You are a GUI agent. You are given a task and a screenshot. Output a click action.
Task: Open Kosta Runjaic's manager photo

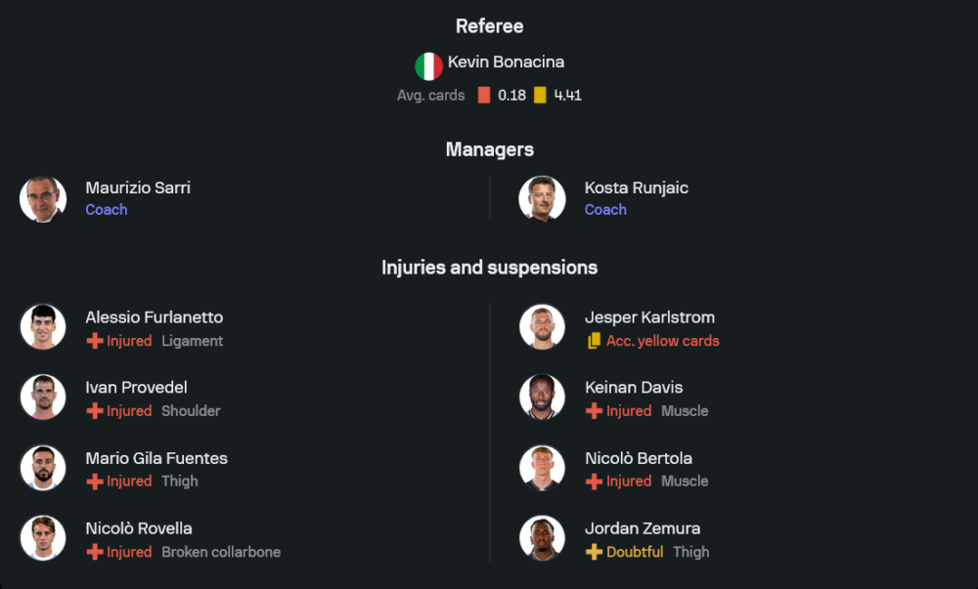[x=542, y=199]
